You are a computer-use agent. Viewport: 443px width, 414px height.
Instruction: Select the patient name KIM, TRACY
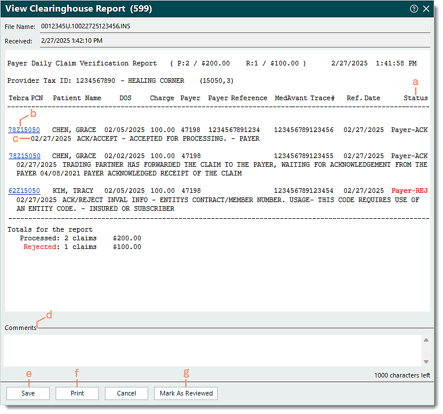click(x=73, y=190)
